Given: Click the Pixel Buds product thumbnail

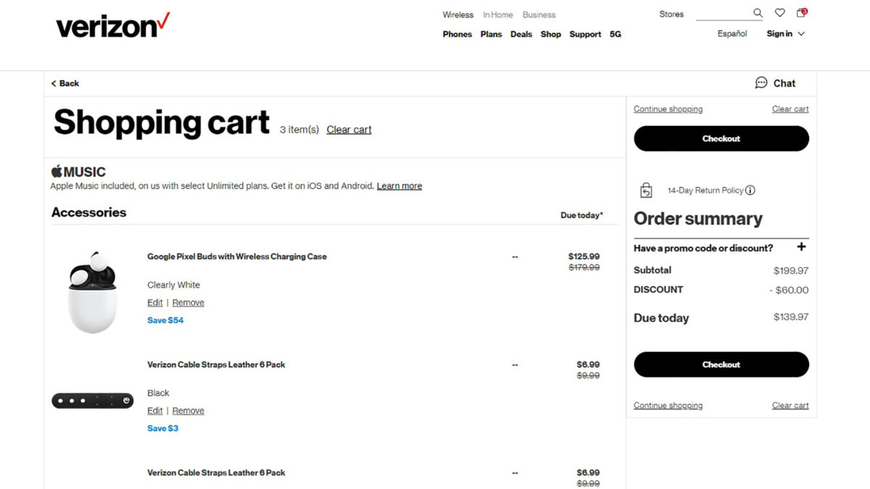Looking at the screenshot, I should coord(92,293).
